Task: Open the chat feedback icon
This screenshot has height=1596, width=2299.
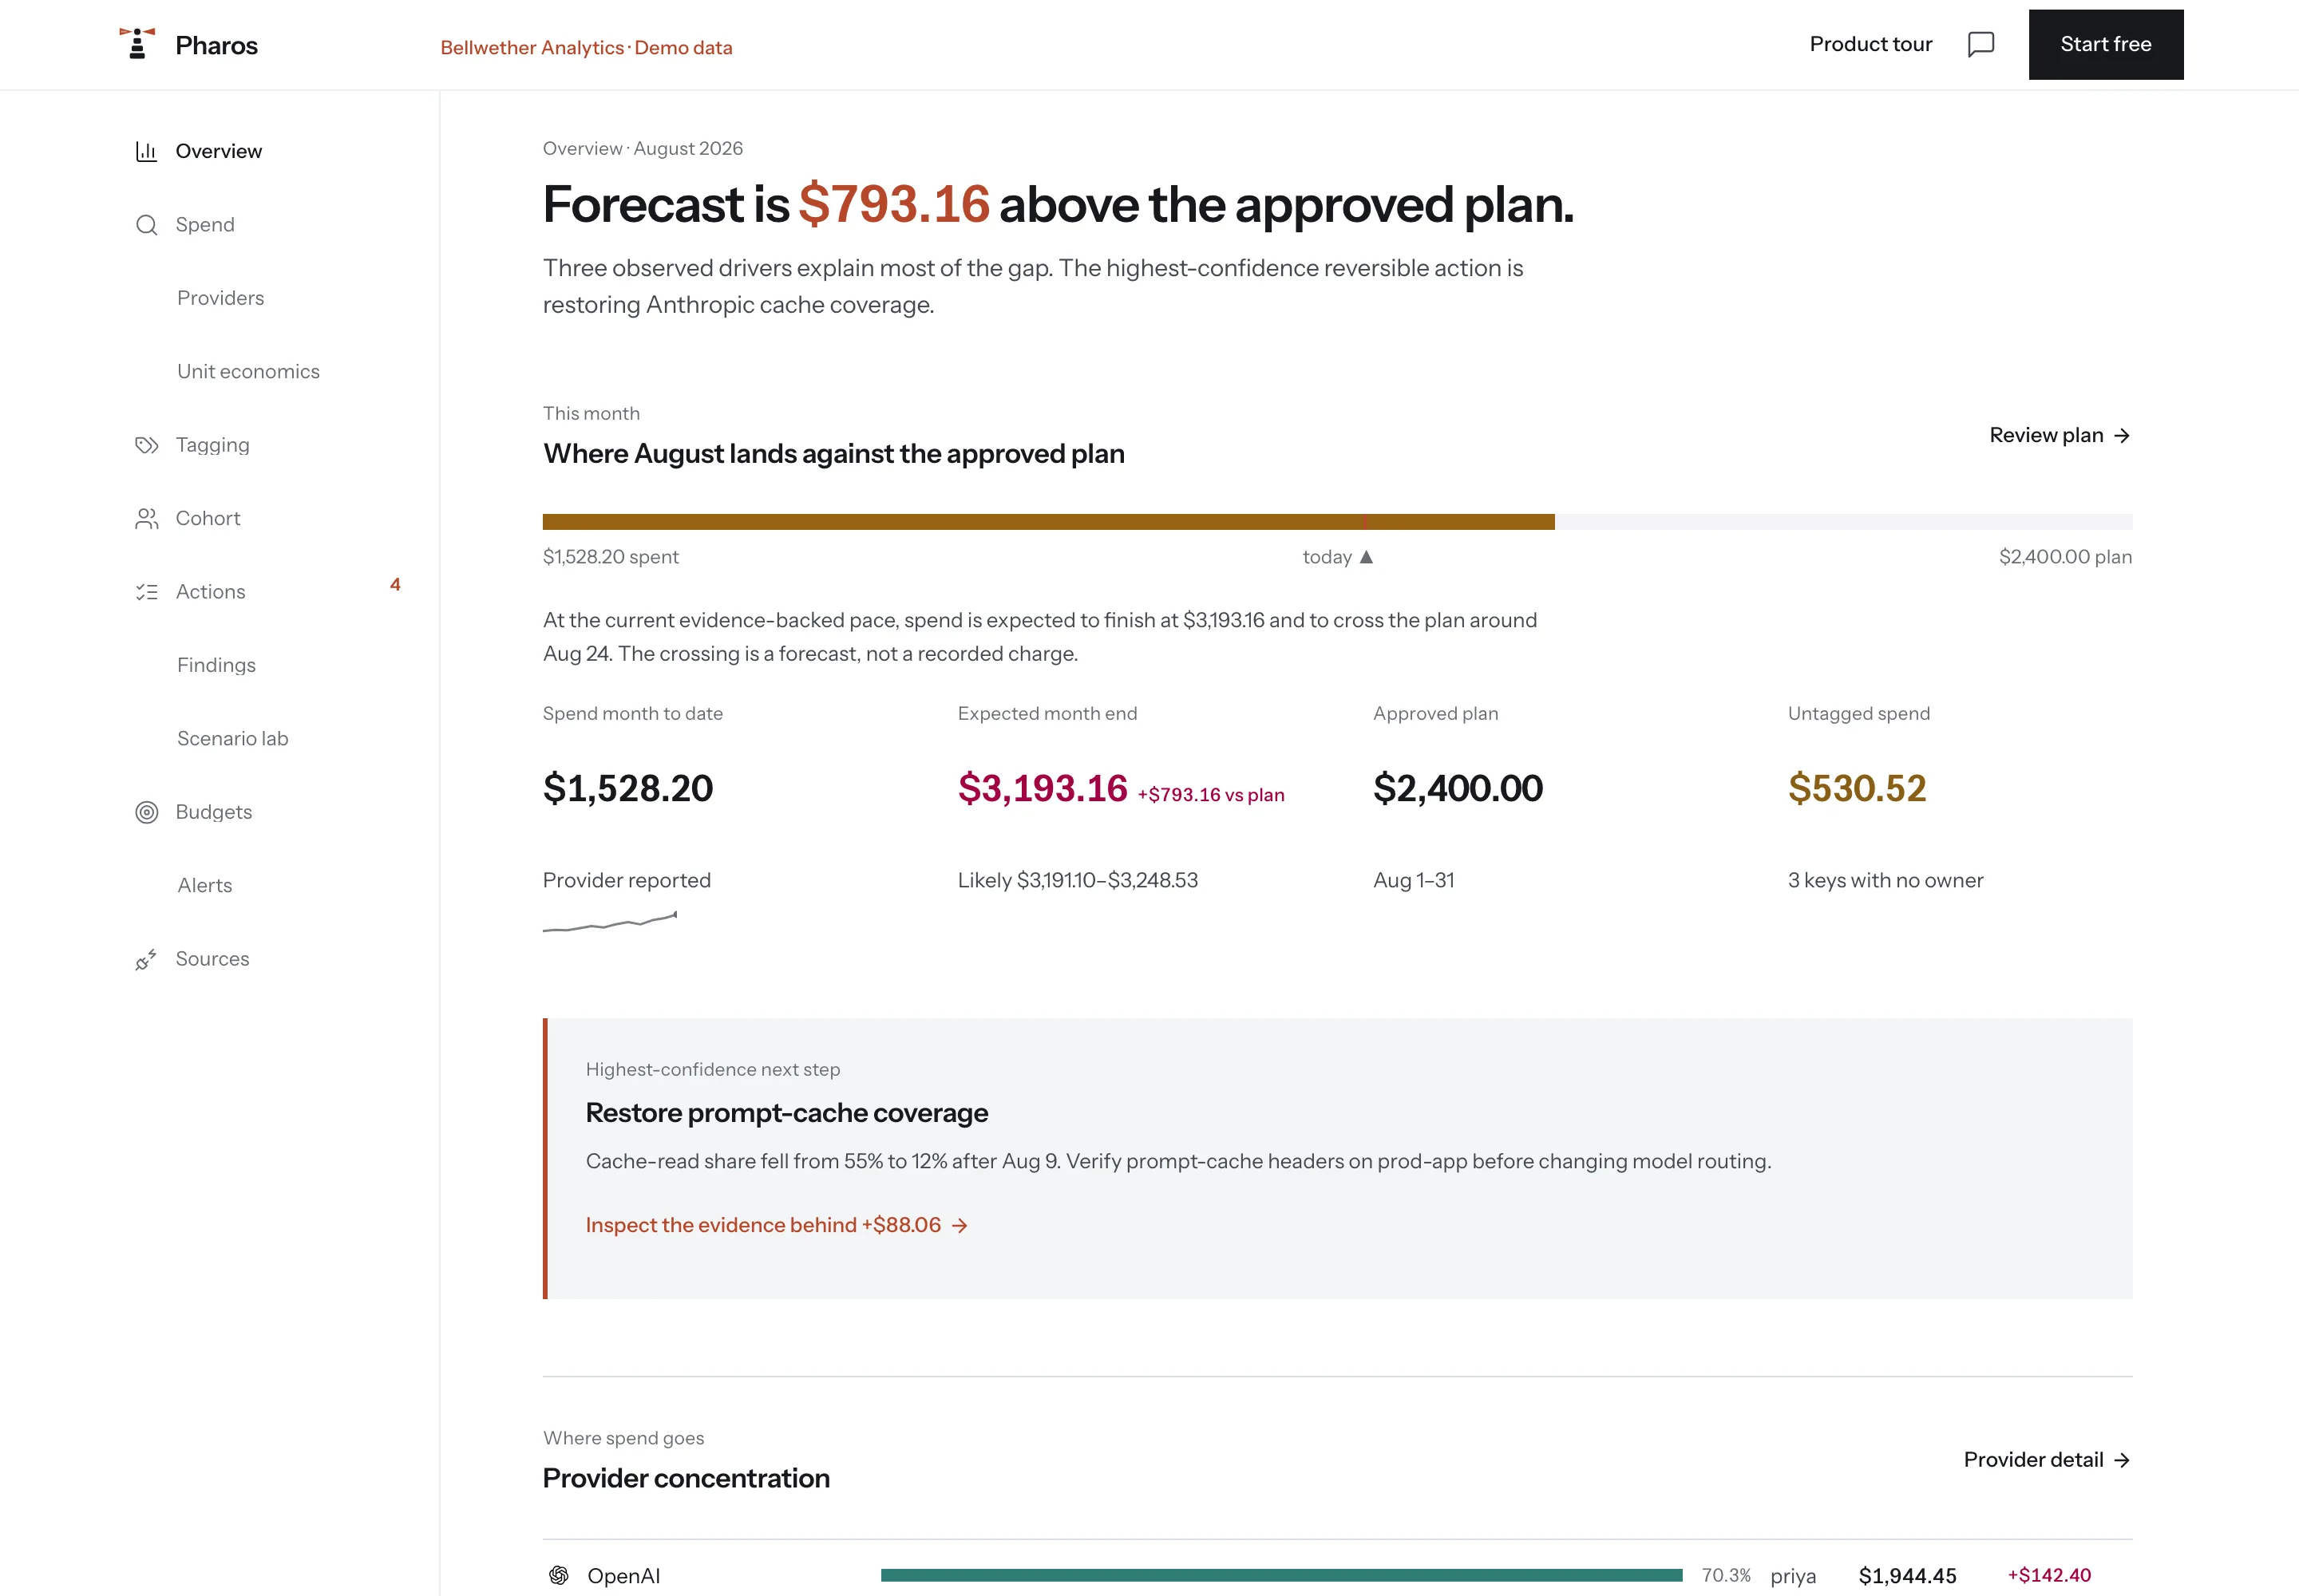Action: 1980,44
